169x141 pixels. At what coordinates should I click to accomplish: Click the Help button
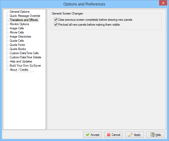coord(155,135)
